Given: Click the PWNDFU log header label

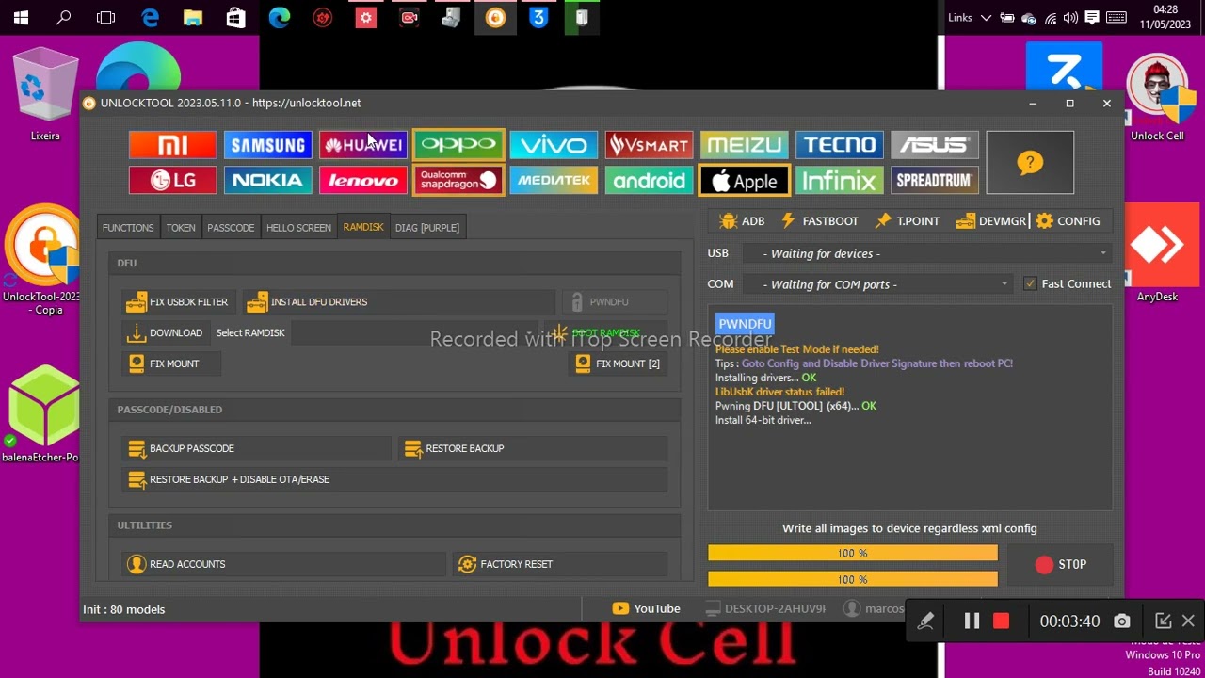Looking at the screenshot, I should (x=745, y=324).
